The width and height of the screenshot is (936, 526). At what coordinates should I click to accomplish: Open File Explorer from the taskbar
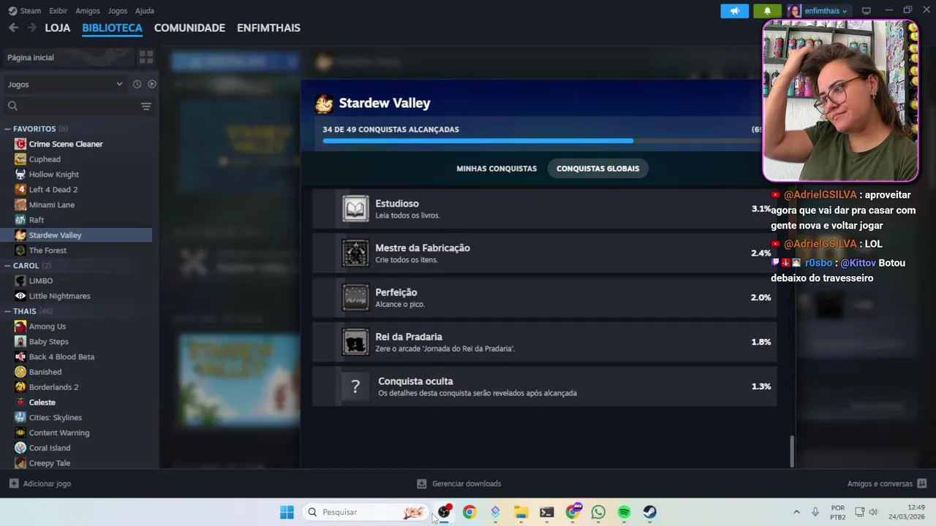tap(521, 512)
